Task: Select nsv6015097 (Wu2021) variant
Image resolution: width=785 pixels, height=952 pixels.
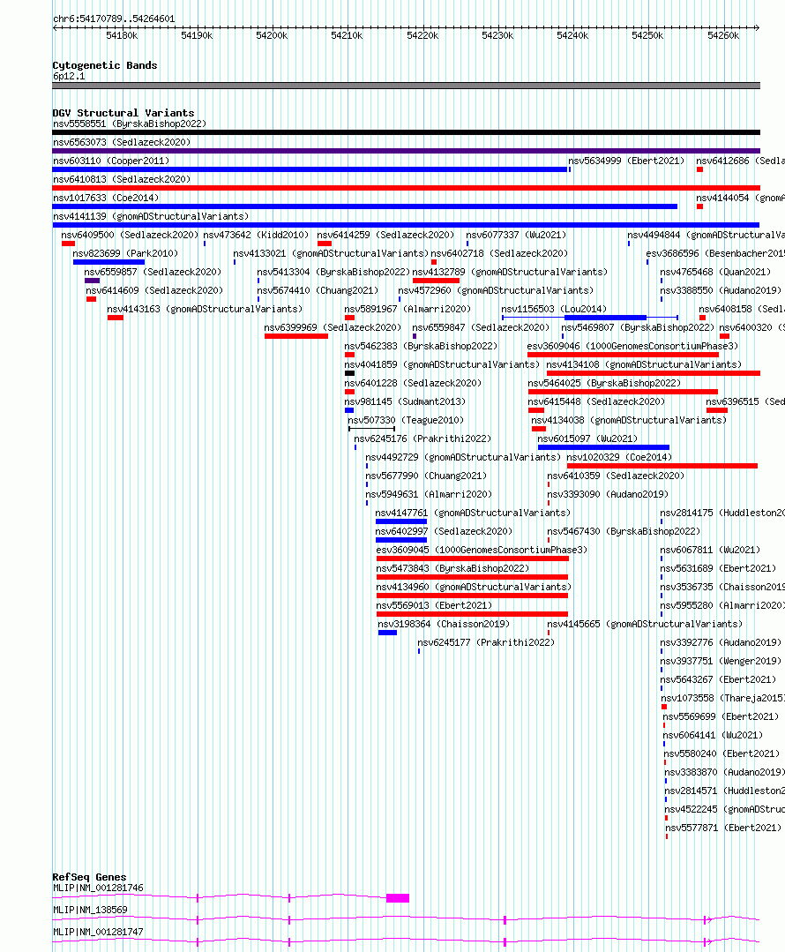Action: pyautogui.click(x=587, y=439)
